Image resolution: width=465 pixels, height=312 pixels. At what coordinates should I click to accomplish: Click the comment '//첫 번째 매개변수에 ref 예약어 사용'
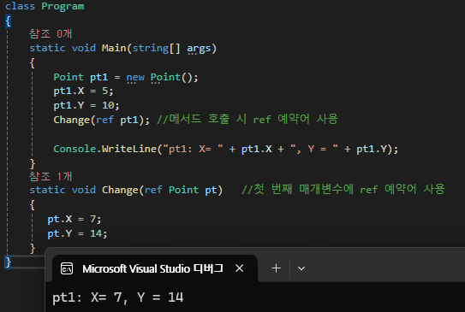[x=343, y=189]
